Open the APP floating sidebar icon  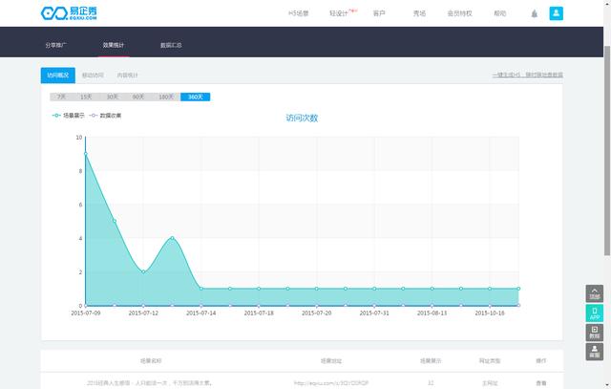(594, 313)
